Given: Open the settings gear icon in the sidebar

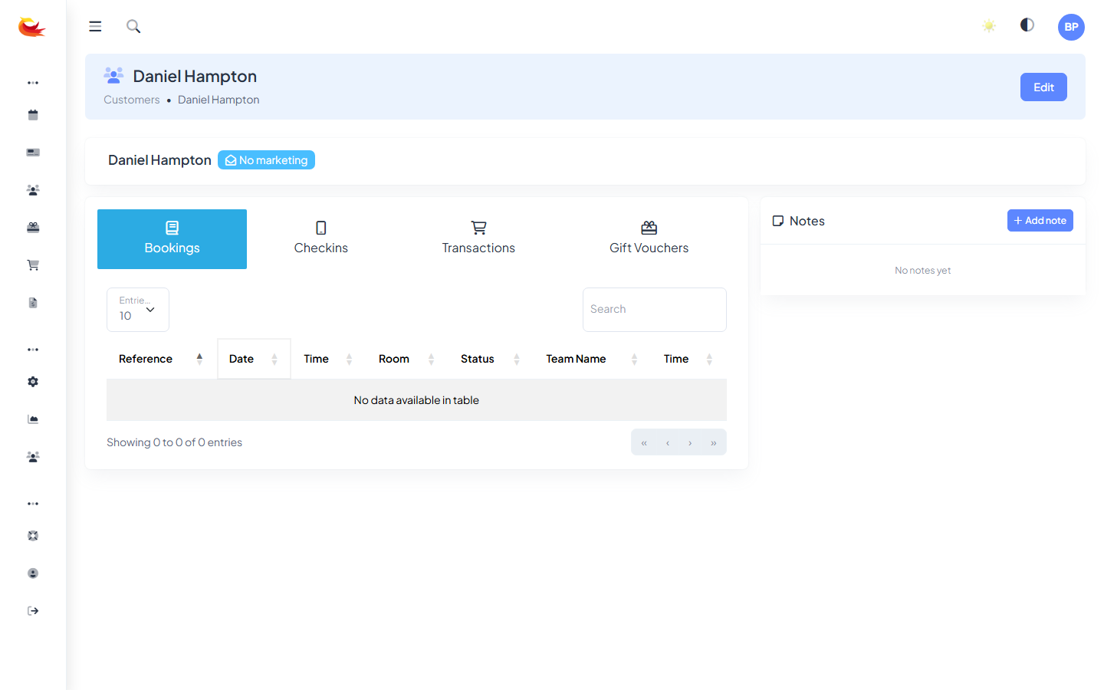Looking at the screenshot, I should pos(33,382).
